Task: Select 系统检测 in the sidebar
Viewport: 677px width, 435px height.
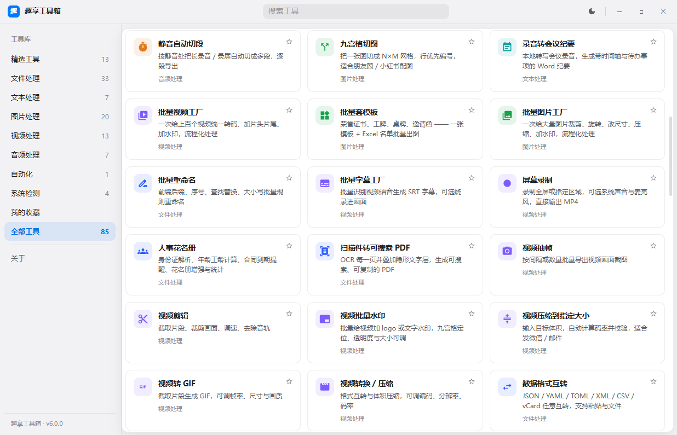Action: (60, 193)
